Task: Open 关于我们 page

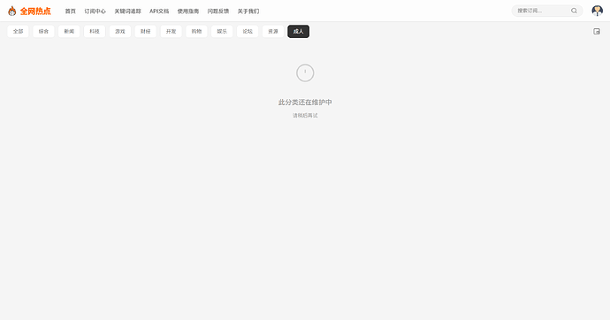Action: [248, 11]
